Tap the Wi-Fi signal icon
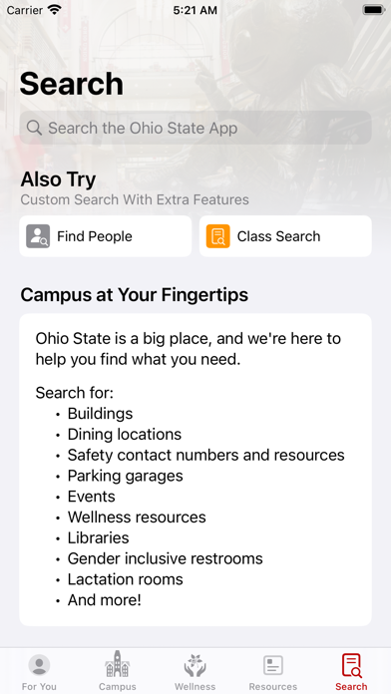 55,10
